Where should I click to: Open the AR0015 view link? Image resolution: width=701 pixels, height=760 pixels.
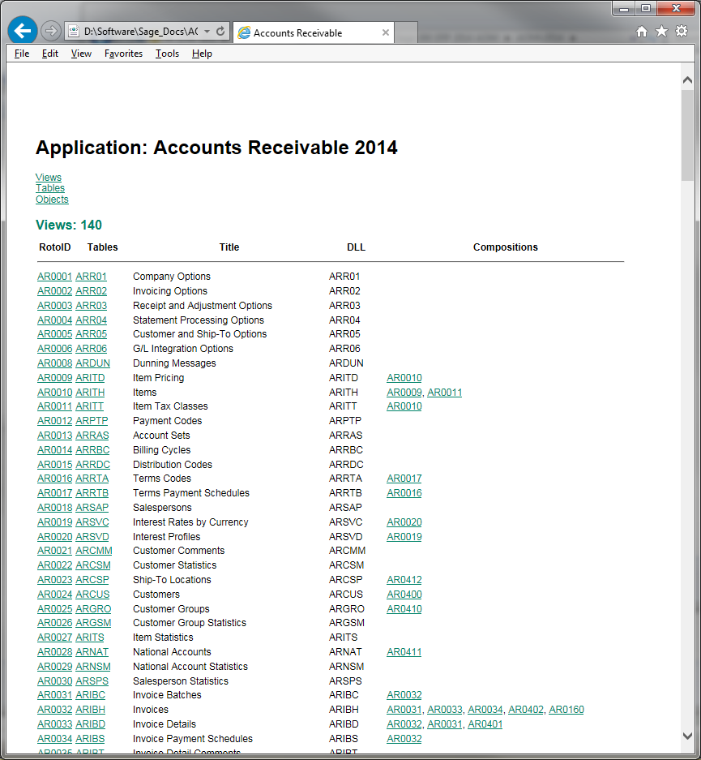[x=55, y=464]
